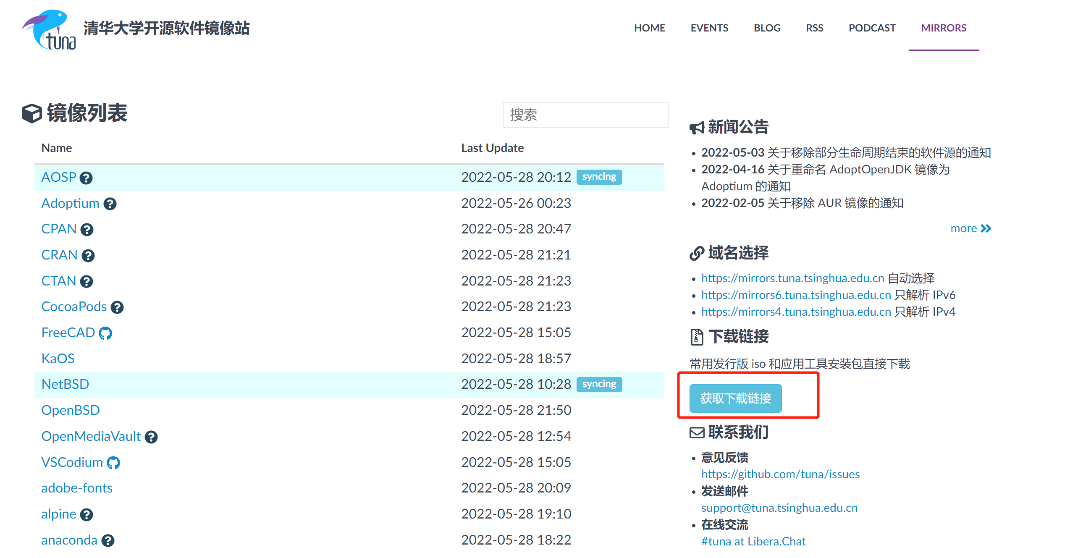This screenshot has width=1070, height=558.
Task: Open the help icon beside CocoaPods
Action: (x=117, y=307)
